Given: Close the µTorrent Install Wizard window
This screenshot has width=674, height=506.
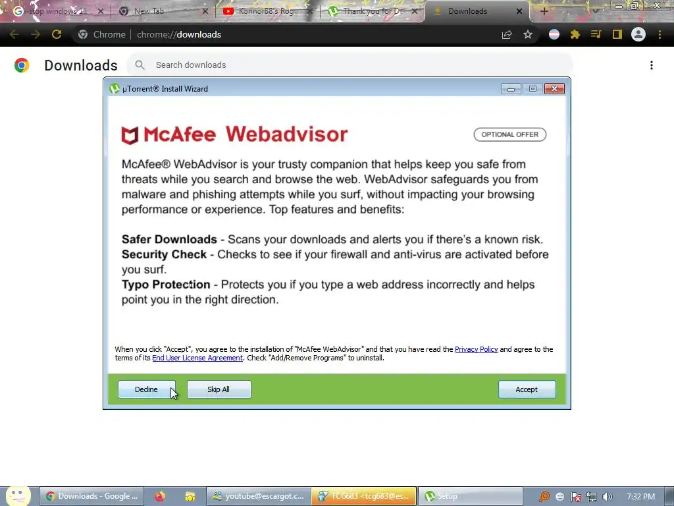Looking at the screenshot, I should click(x=554, y=89).
